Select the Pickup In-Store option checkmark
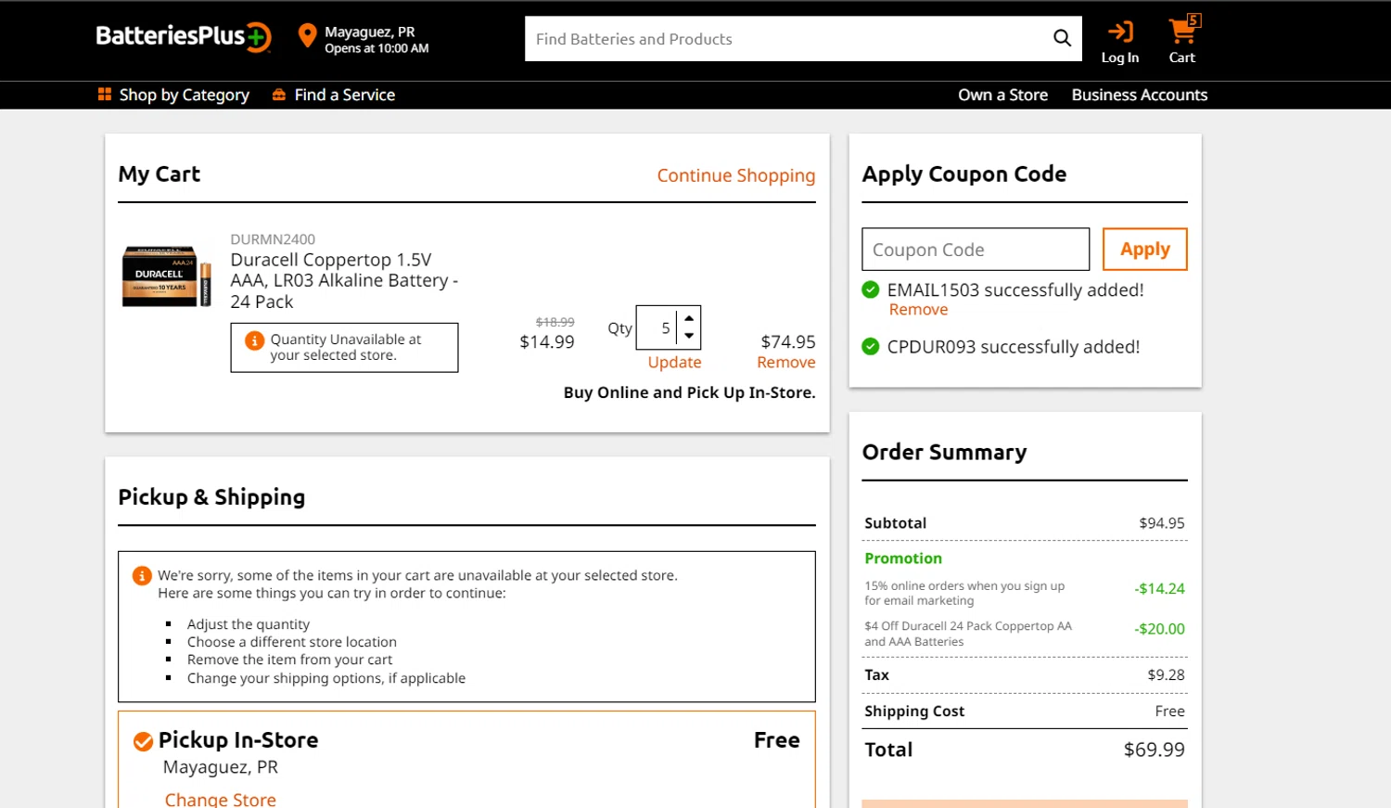The height and width of the screenshot is (808, 1391). 143,741
